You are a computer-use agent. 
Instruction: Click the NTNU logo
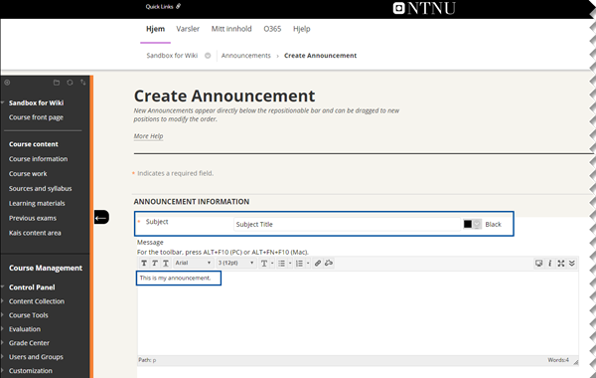424,8
